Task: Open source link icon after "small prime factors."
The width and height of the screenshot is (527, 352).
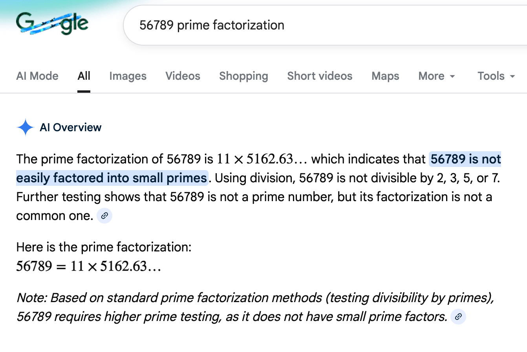Action: pos(458,317)
